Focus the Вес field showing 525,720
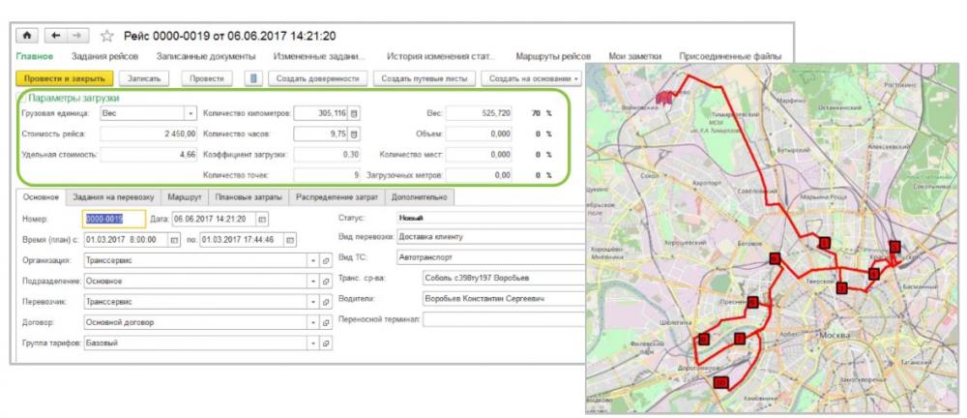Screen dimensions: 967x418 coord(479,113)
